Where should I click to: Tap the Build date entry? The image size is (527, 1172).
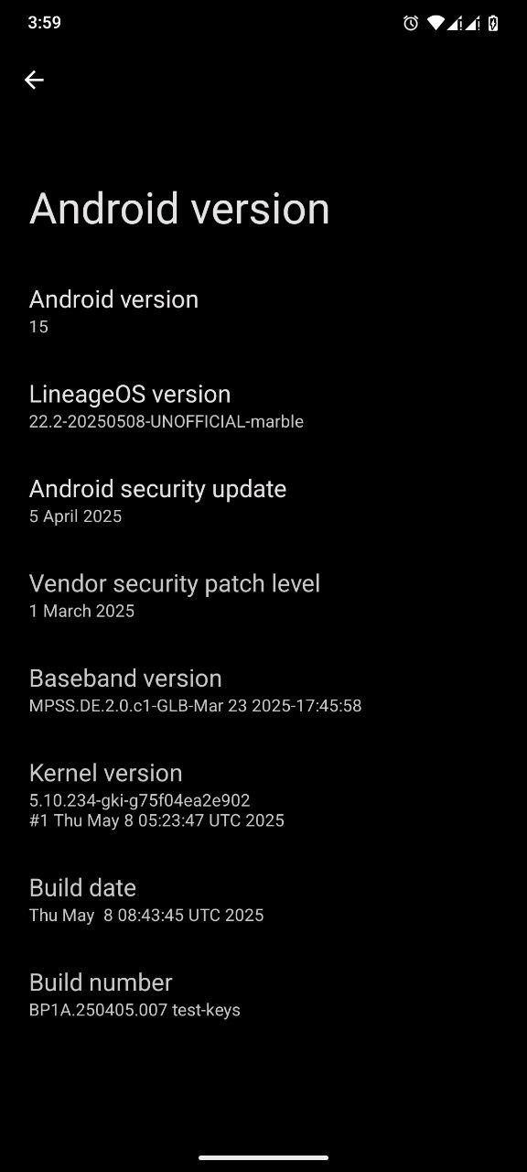pos(263,901)
